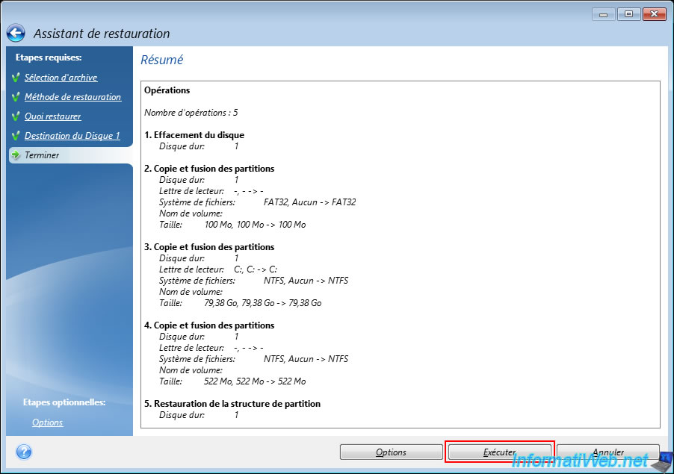Open Options link under Etapes optionnelles
The height and width of the screenshot is (474, 674).
pos(47,422)
